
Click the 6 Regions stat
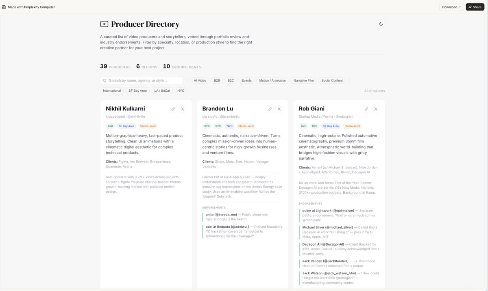147,67
